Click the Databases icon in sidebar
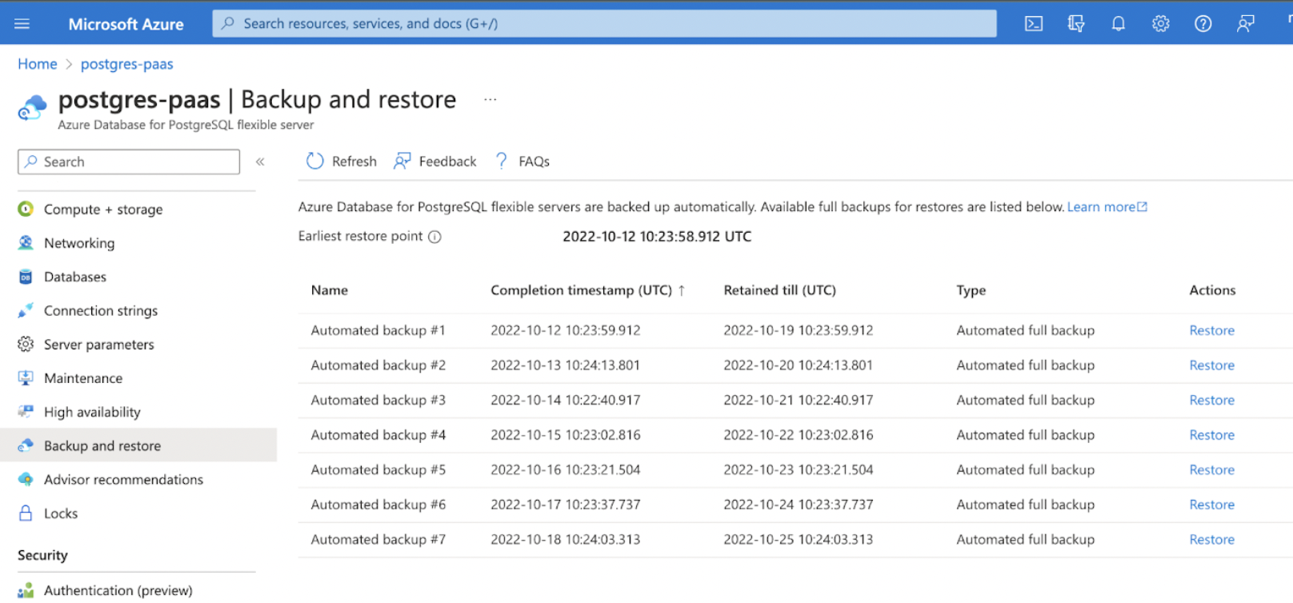This screenshot has height=603, width=1293. click(26, 277)
